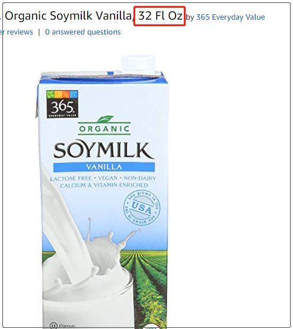The image size is (293, 329).
Task: Click the highlighted 32 Fl Oz text
Action: (x=160, y=16)
